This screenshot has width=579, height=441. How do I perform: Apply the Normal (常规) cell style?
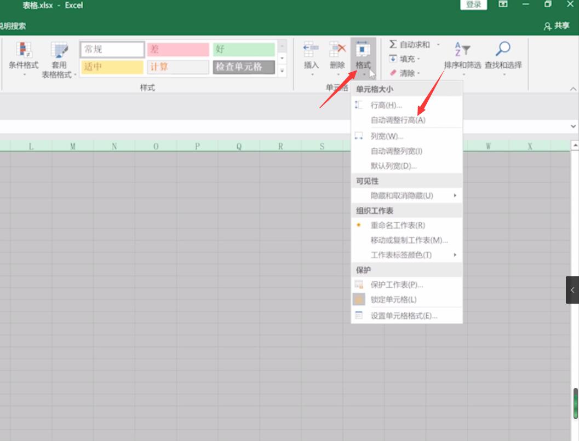coord(112,49)
